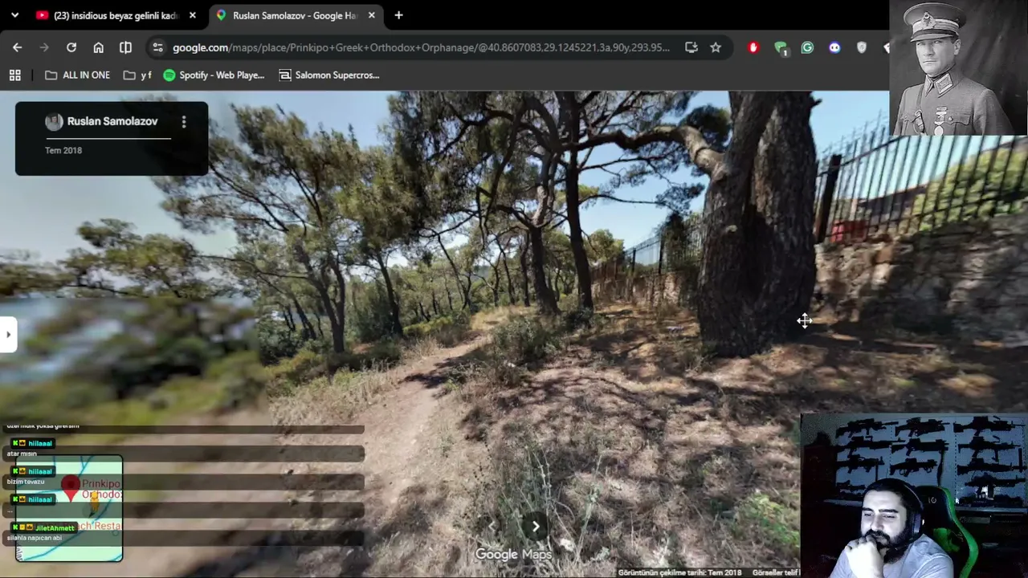Open the browser tab search dropdown
The width and height of the screenshot is (1028, 578).
(14, 15)
